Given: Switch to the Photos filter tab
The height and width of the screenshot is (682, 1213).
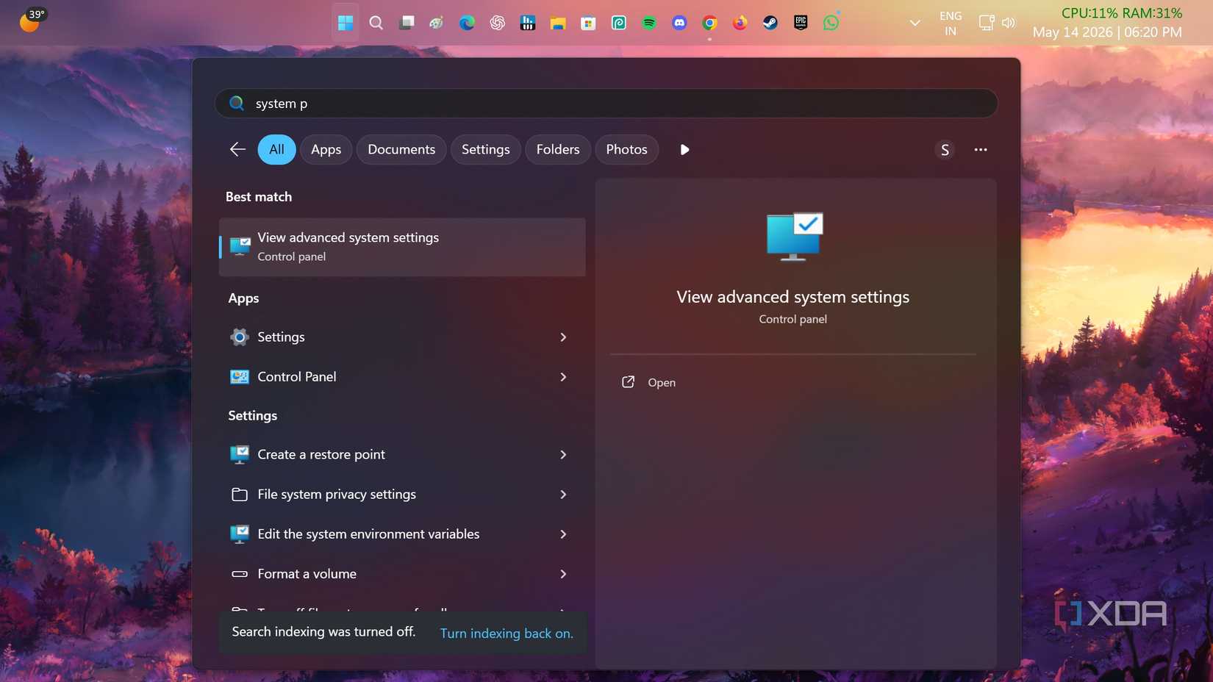Looking at the screenshot, I should click(626, 149).
